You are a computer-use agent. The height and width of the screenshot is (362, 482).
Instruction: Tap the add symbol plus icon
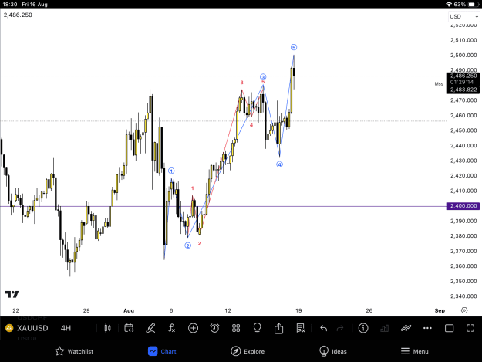point(193,328)
